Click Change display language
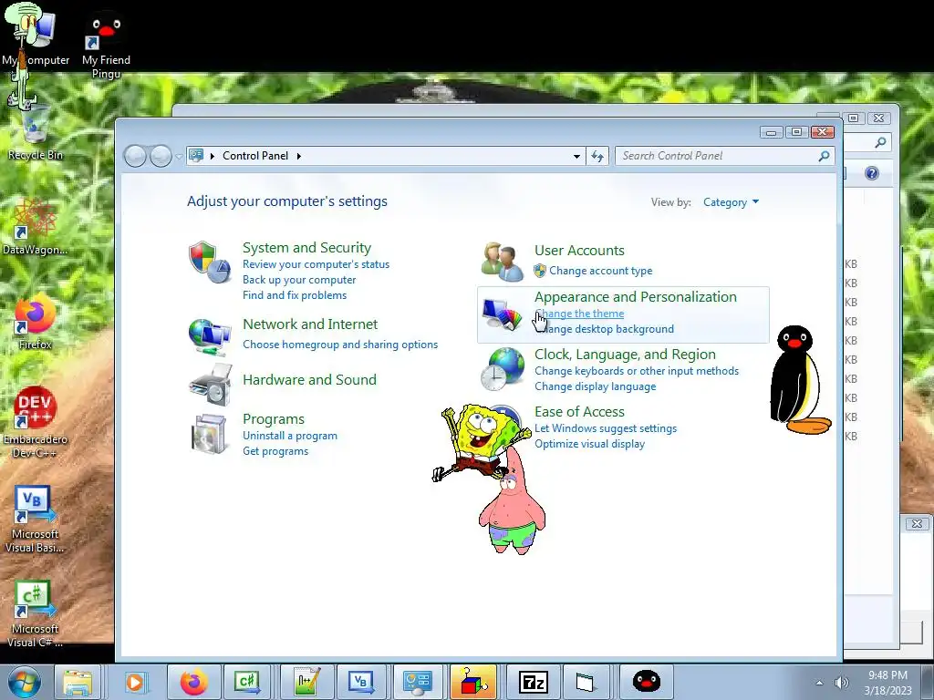This screenshot has height=700, width=934. coord(595,386)
